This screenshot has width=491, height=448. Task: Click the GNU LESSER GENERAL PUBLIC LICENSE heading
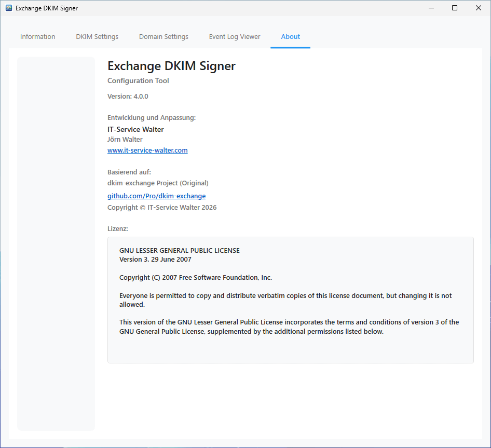[x=179, y=250]
